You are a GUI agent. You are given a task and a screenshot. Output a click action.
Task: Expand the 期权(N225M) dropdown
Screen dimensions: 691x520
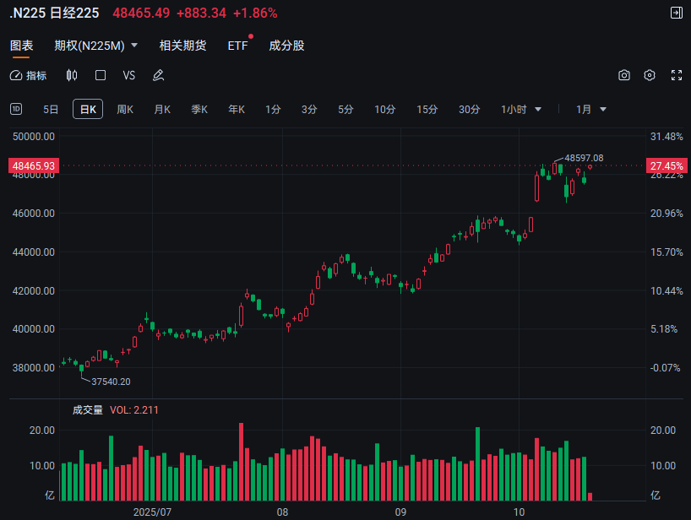click(96, 46)
